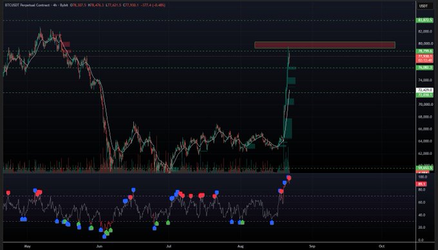Click the 59,653.5 green price label
The image size is (438, 250).
pos(424,168)
